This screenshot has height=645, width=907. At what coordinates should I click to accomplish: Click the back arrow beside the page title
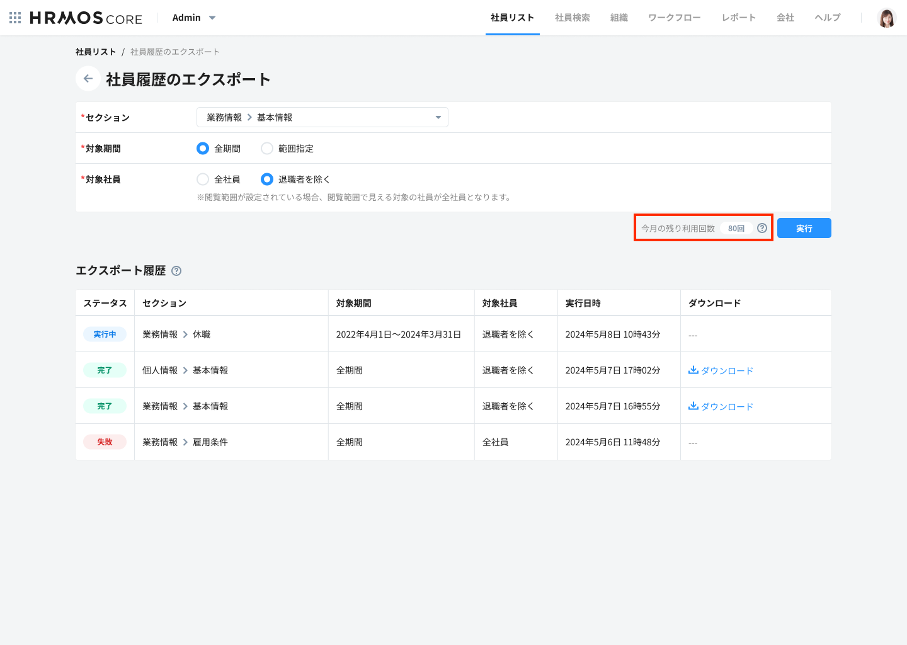[x=88, y=79]
